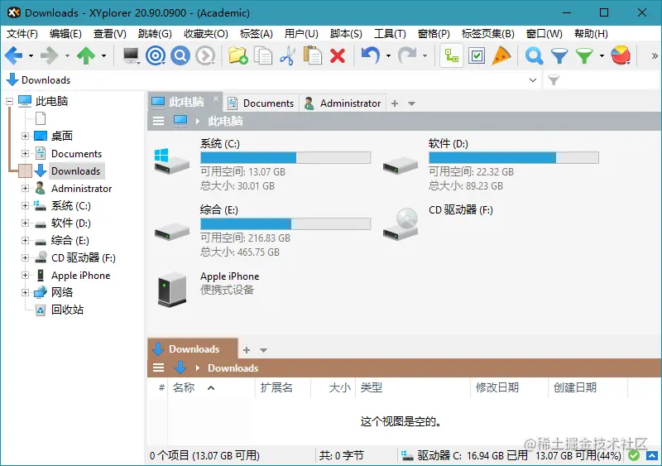Screen dimensions: 662x466
Task: Collapse the 此电脑 tree root
Action: click(x=9, y=102)
